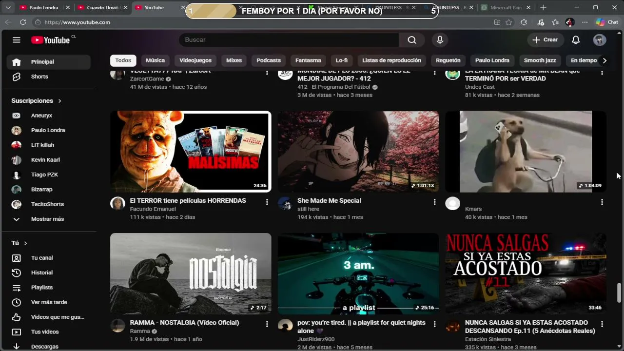This screenshot has width=624, height=351.
Task: Close the YouTube browser tab
Action: click(x=183, y=7)
